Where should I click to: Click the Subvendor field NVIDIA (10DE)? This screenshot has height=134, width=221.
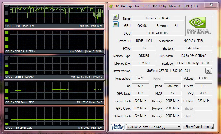point(193,41)
